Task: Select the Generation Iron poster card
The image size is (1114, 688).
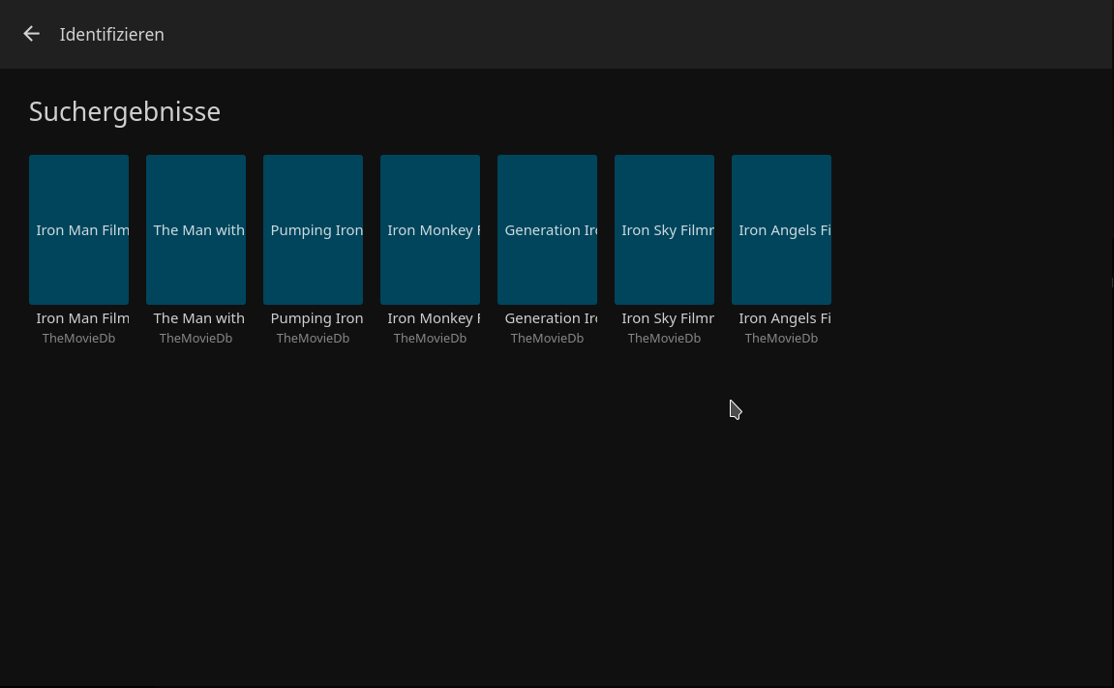Action: 547,229
